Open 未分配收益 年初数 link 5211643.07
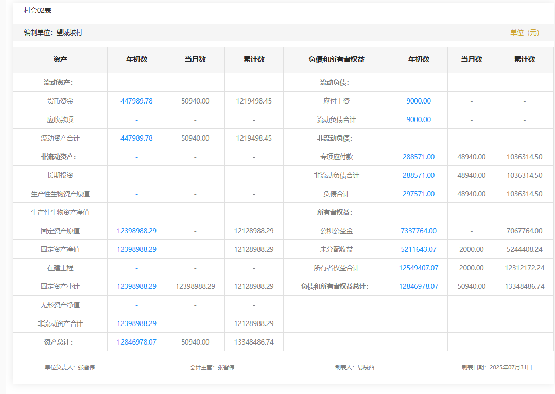555x394 pixels. tap(418, 249)
